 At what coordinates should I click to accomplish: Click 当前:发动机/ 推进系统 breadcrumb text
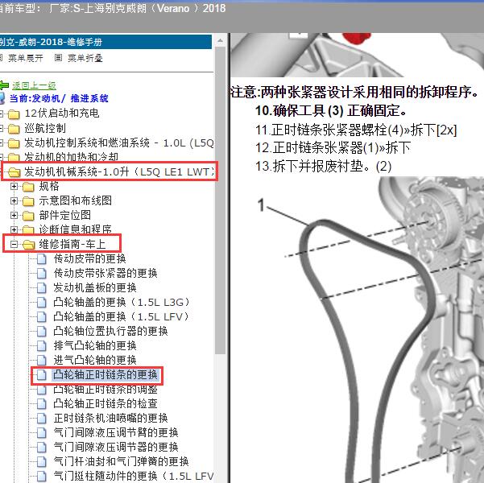pyautogui.click(x=59, y=98)
